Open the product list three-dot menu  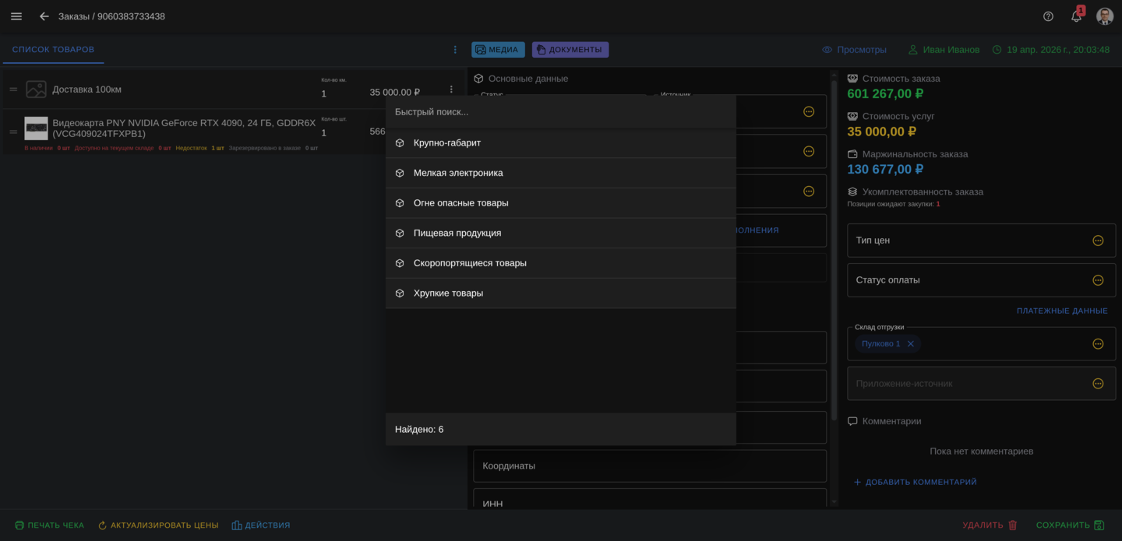(x=455, y=50)
